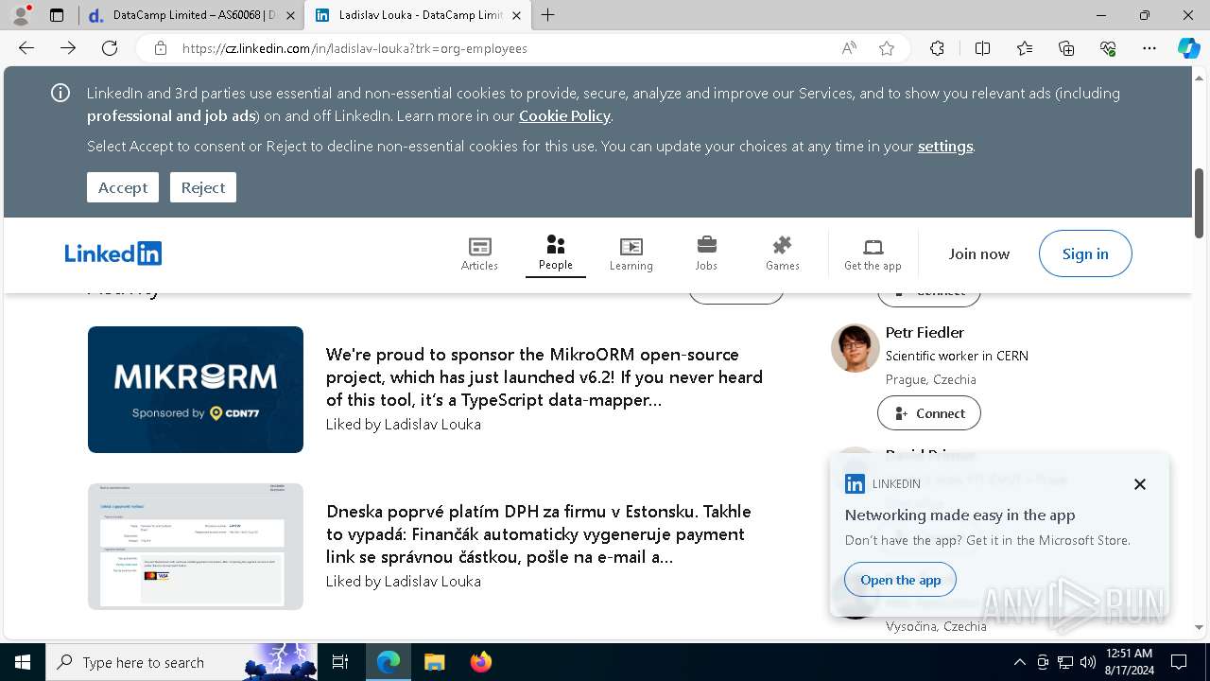Activate the Read aloud icon
1210x681 pixels.
pyautogui.click(x=849, y=48)
